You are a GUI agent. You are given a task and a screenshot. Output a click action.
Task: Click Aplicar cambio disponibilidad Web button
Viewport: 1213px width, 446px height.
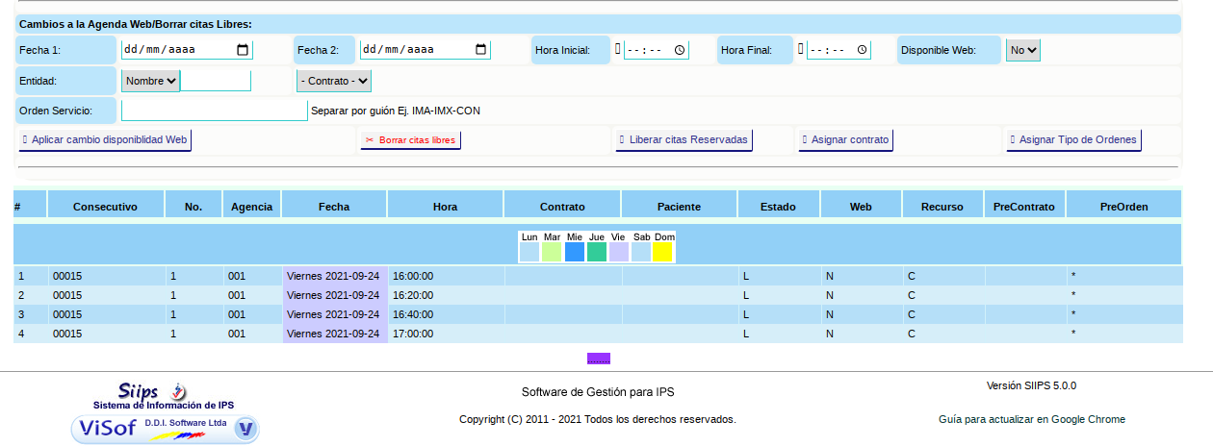click(104, 139)
